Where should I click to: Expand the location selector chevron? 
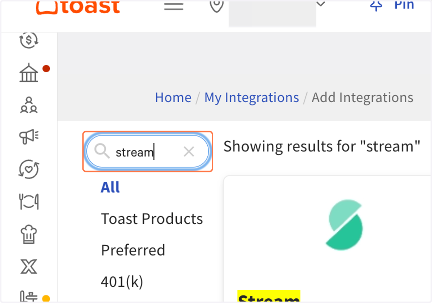click(x=321, y=4)
